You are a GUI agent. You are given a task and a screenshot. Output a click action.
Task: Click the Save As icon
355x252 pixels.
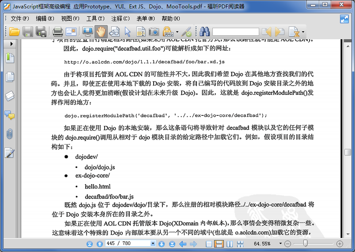click(x=41, y=32)
